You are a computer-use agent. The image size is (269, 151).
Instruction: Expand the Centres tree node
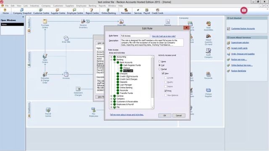[111, 96]
